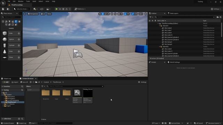
Task: Open the Cinematics clapperboard dropdown
Action: (x=48, y=9)
